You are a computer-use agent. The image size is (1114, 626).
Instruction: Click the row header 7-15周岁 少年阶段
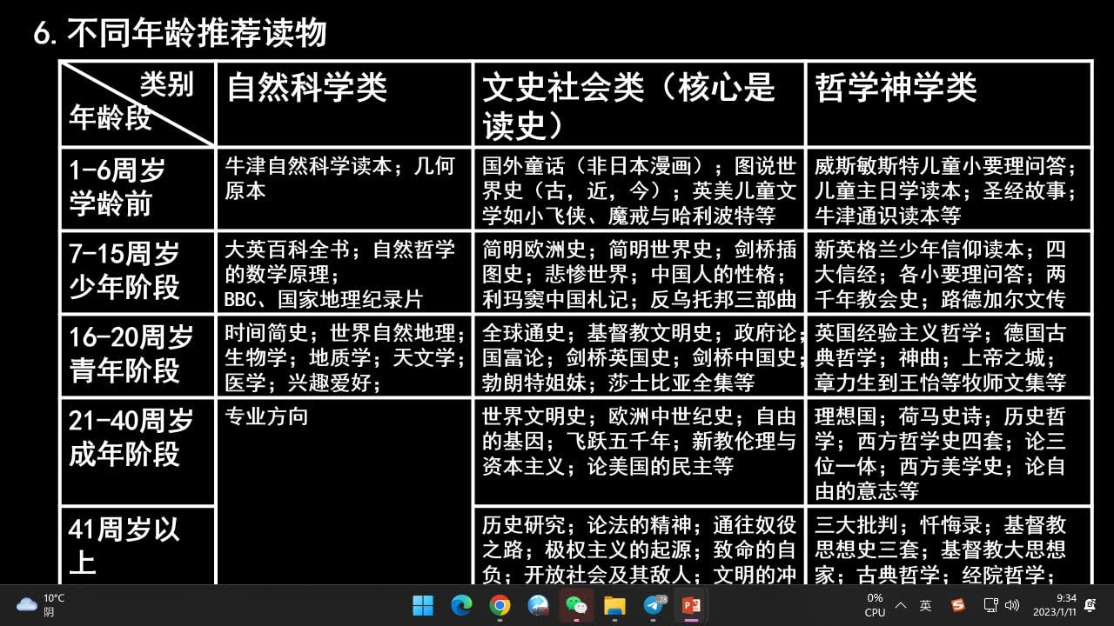(x=138, y=272)
